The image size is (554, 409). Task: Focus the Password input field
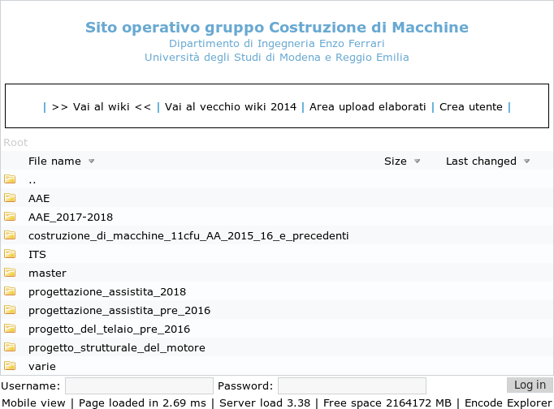[x=352, y=385]
